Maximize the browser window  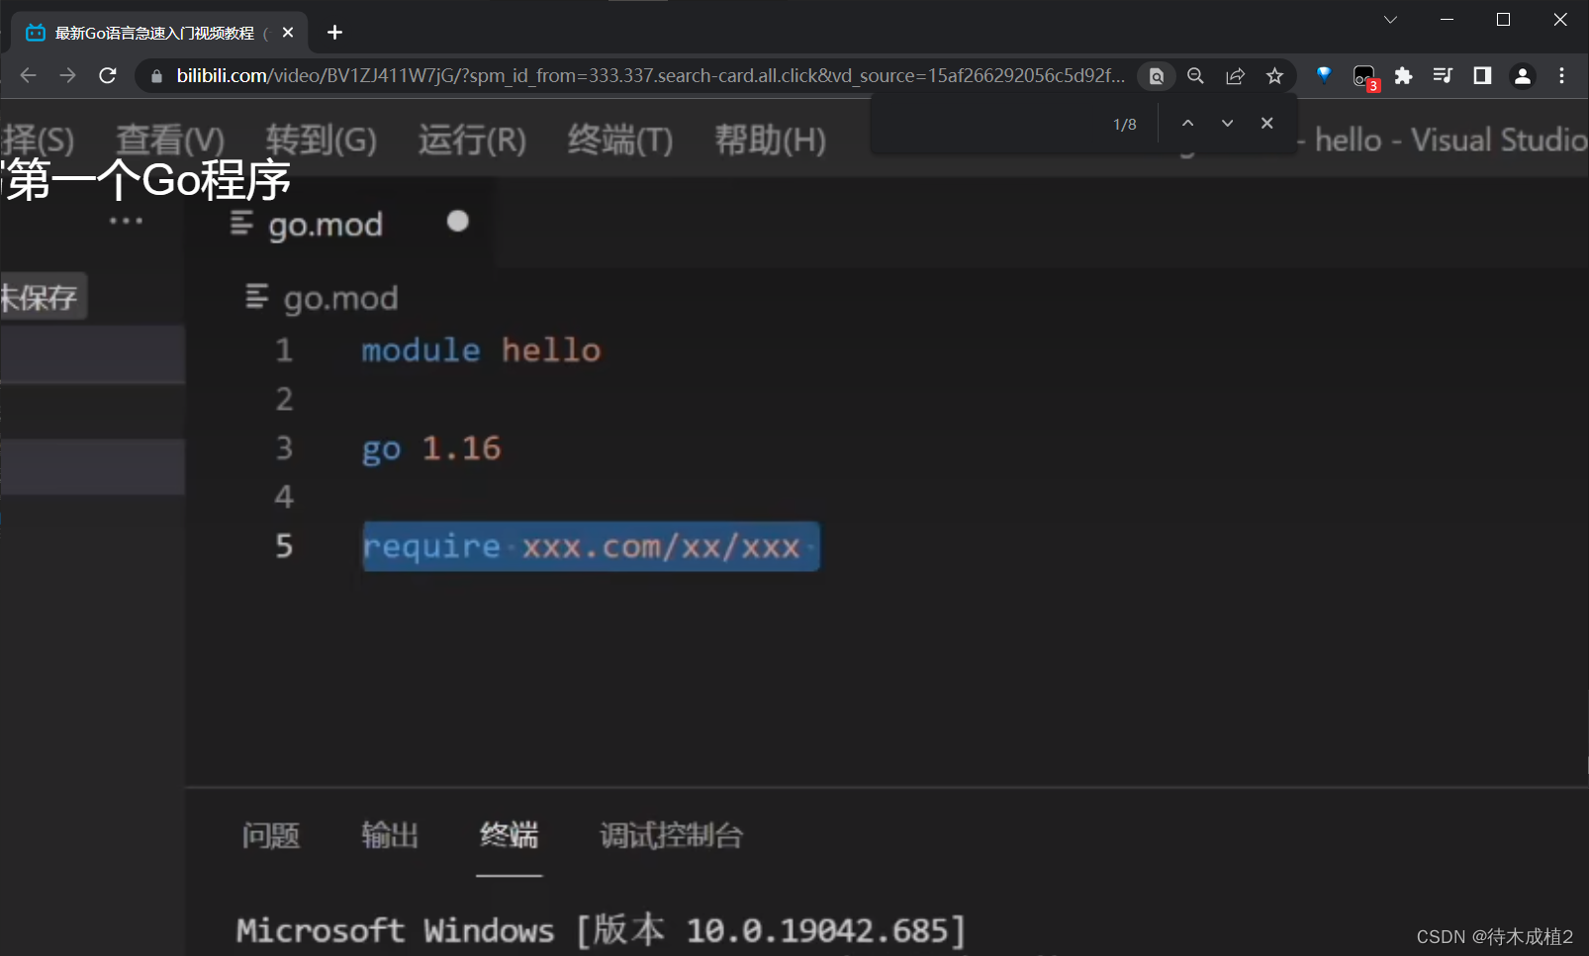1503,20
